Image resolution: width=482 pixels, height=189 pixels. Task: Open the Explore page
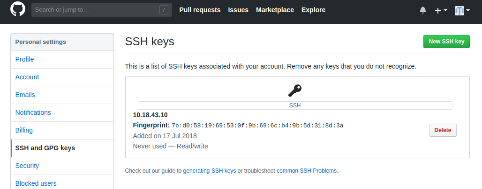313,10
